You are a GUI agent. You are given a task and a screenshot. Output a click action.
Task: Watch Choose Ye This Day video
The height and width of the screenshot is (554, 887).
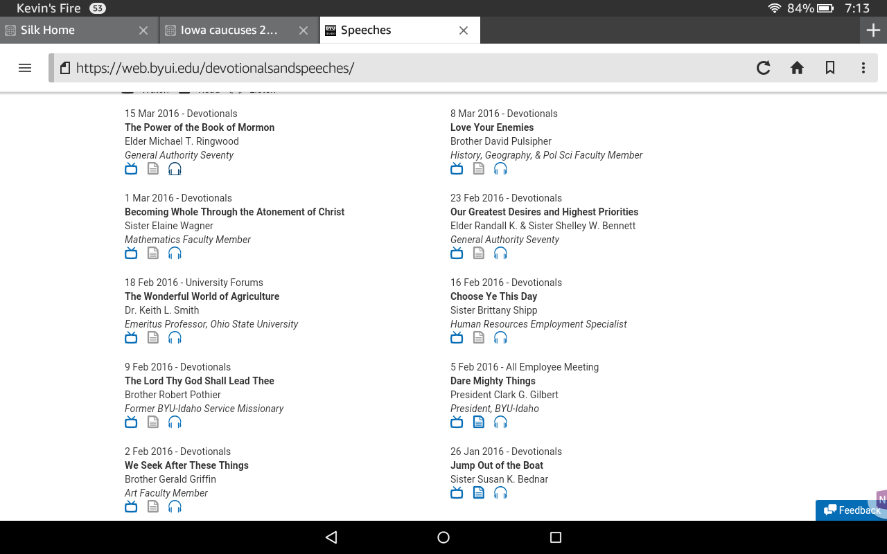tap(457, 338)
